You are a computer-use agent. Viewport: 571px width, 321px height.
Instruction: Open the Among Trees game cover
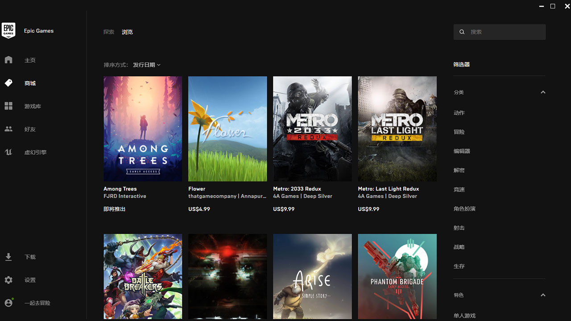point(143,128)
